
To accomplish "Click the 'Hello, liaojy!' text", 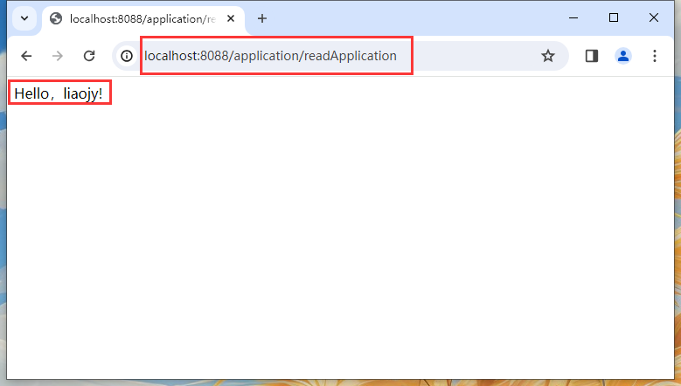I will [x=59, y=93].
